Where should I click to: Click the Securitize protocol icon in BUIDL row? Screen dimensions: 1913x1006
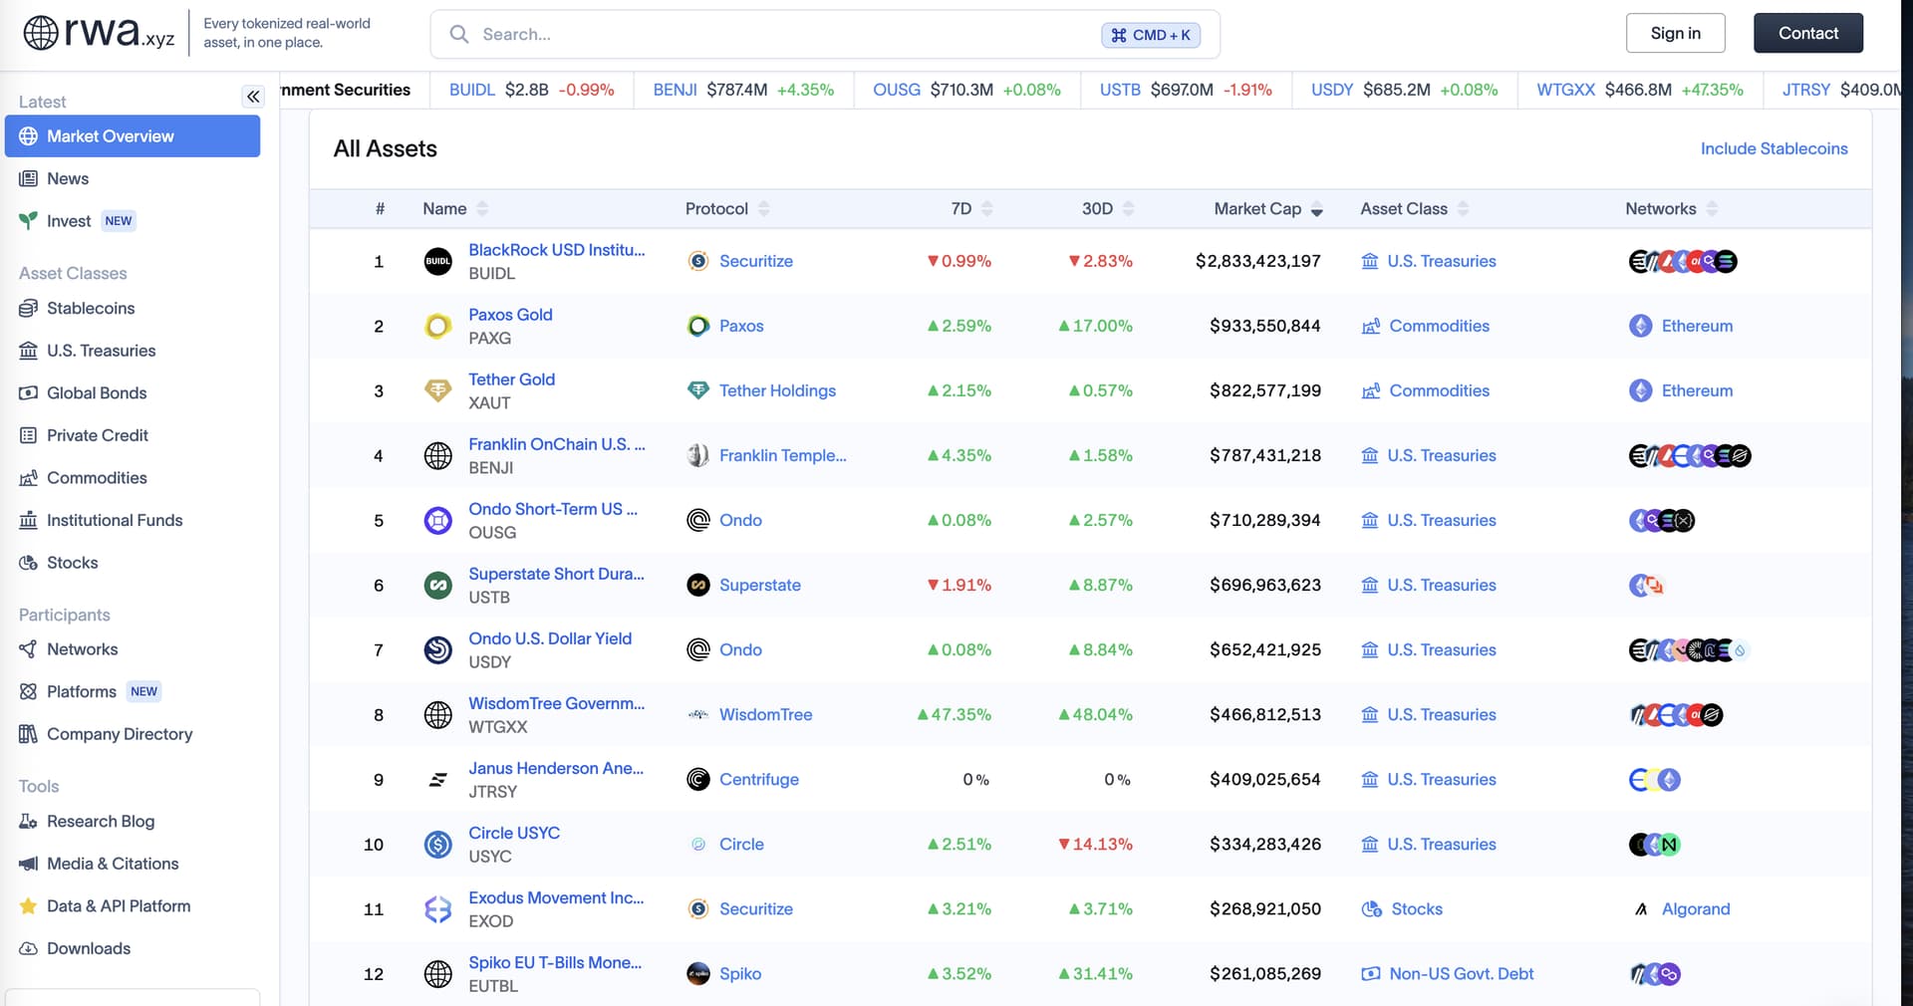pyautogui.click(x=698, y=261)
